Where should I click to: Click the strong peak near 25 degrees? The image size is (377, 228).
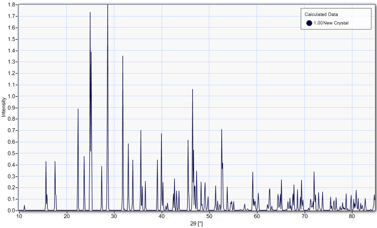[x=90, y=14]
